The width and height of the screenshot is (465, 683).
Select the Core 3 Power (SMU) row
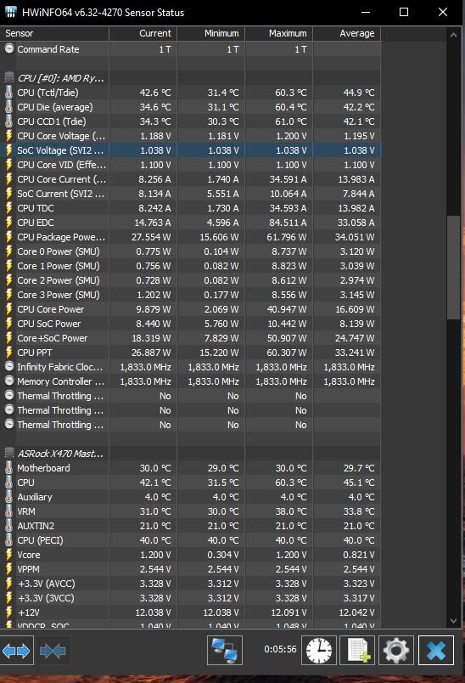coord(191,295)
